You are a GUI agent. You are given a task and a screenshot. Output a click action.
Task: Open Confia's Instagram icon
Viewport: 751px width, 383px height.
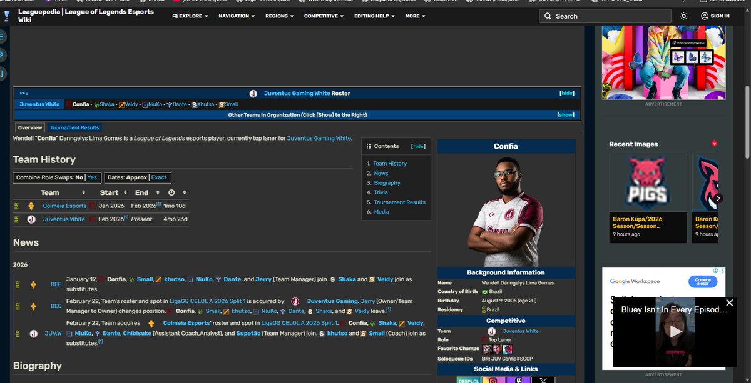coord(493,380)
